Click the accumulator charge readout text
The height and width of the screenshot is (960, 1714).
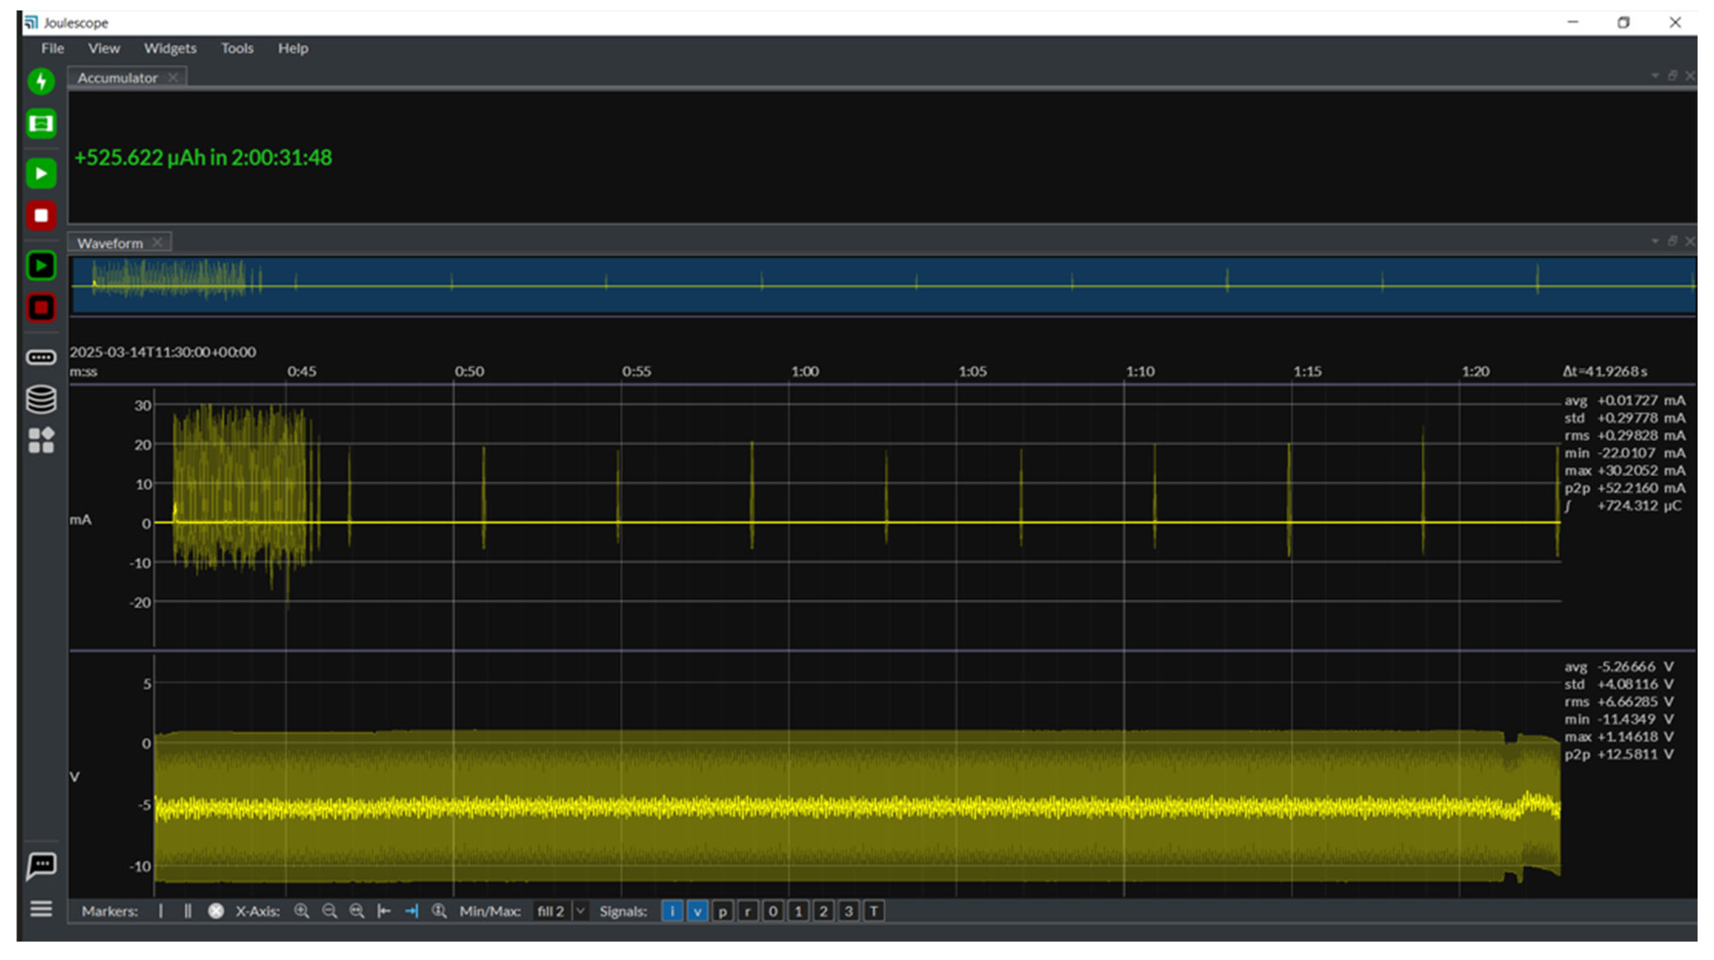(x=203, y=157)
